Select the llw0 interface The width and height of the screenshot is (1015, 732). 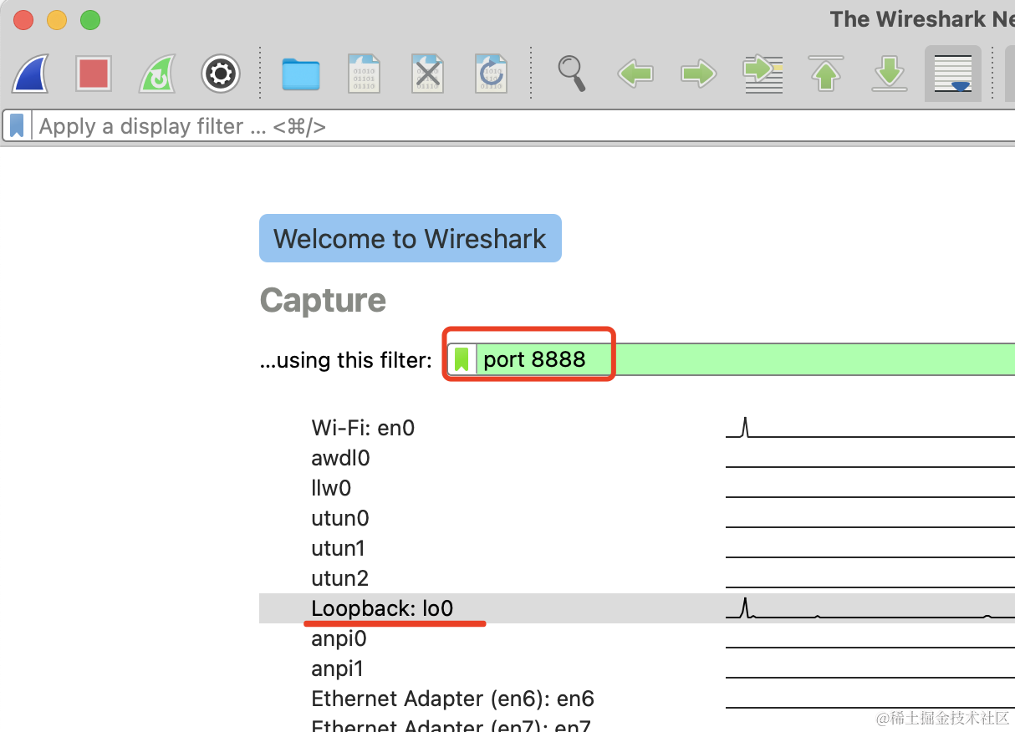(x=331, y=488)
